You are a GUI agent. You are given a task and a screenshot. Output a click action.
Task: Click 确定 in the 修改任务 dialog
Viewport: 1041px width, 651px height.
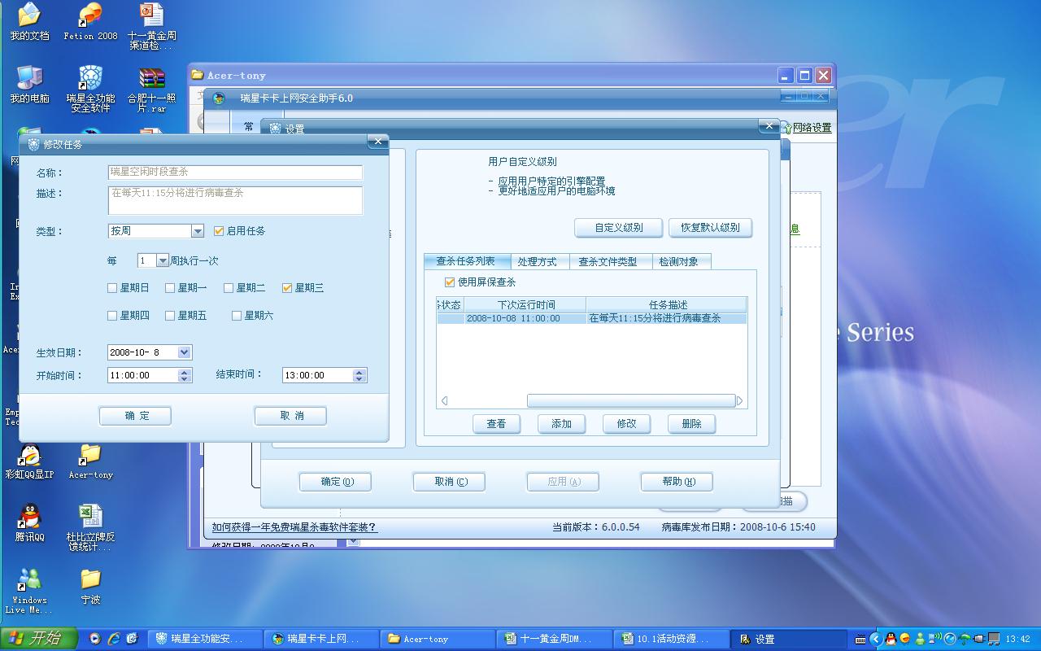pyautogui.click(x=135, y=416)
